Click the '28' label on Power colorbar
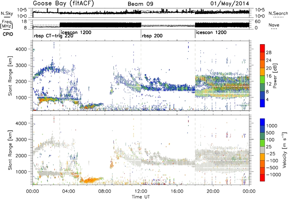288x199 pixels. pos(269,52)
